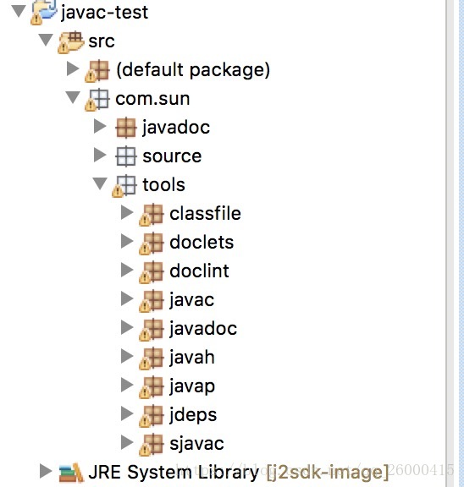Collapse the javac-test project node
Image resolution: width=464 pixels, height=487 pixels.
19,11
